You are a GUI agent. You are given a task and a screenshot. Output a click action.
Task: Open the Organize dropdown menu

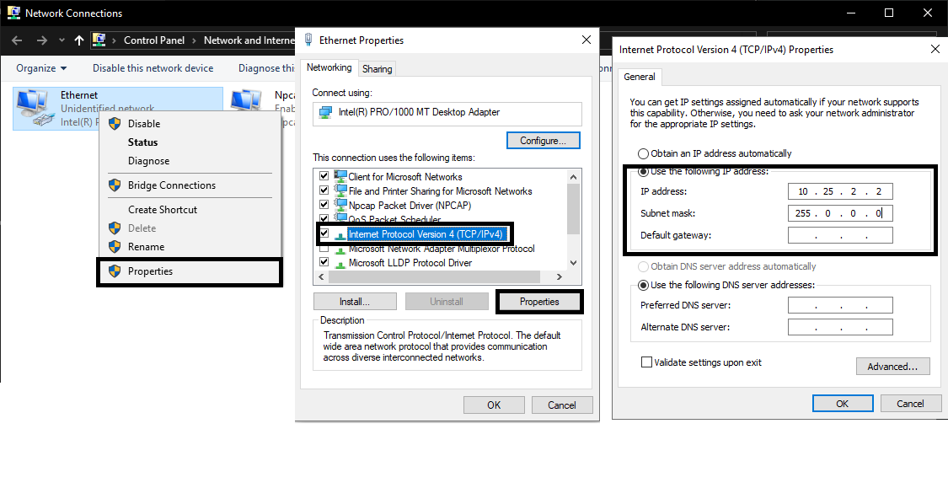tap(40, 68)
